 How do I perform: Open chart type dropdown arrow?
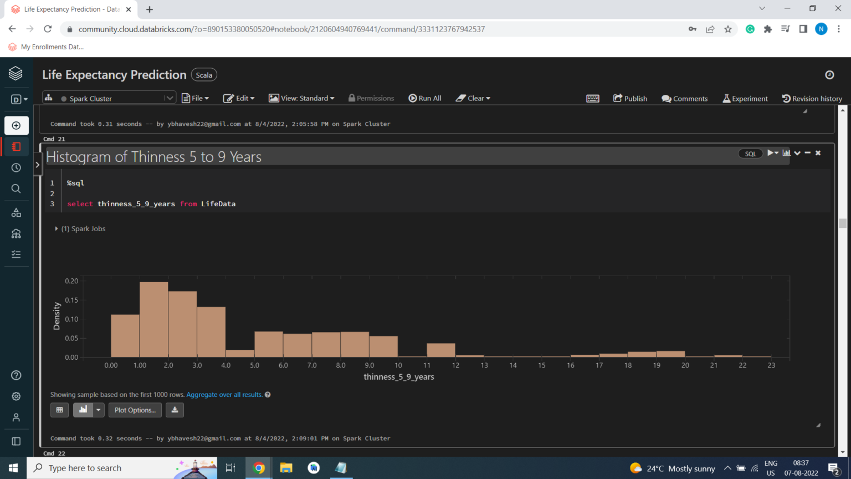point(99,410)
